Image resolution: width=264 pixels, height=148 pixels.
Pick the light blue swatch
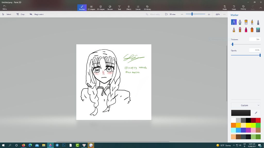(x=233, y=130)
